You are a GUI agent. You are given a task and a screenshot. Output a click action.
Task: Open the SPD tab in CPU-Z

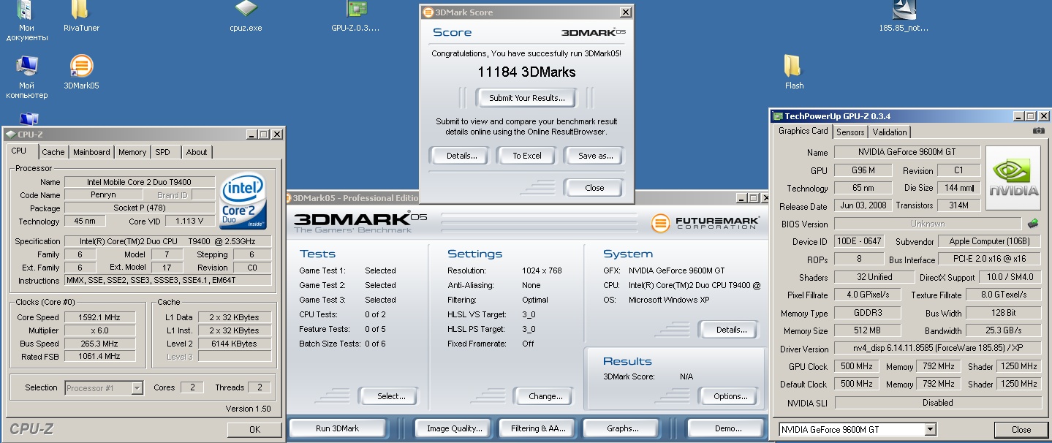[x=162, y=152]
